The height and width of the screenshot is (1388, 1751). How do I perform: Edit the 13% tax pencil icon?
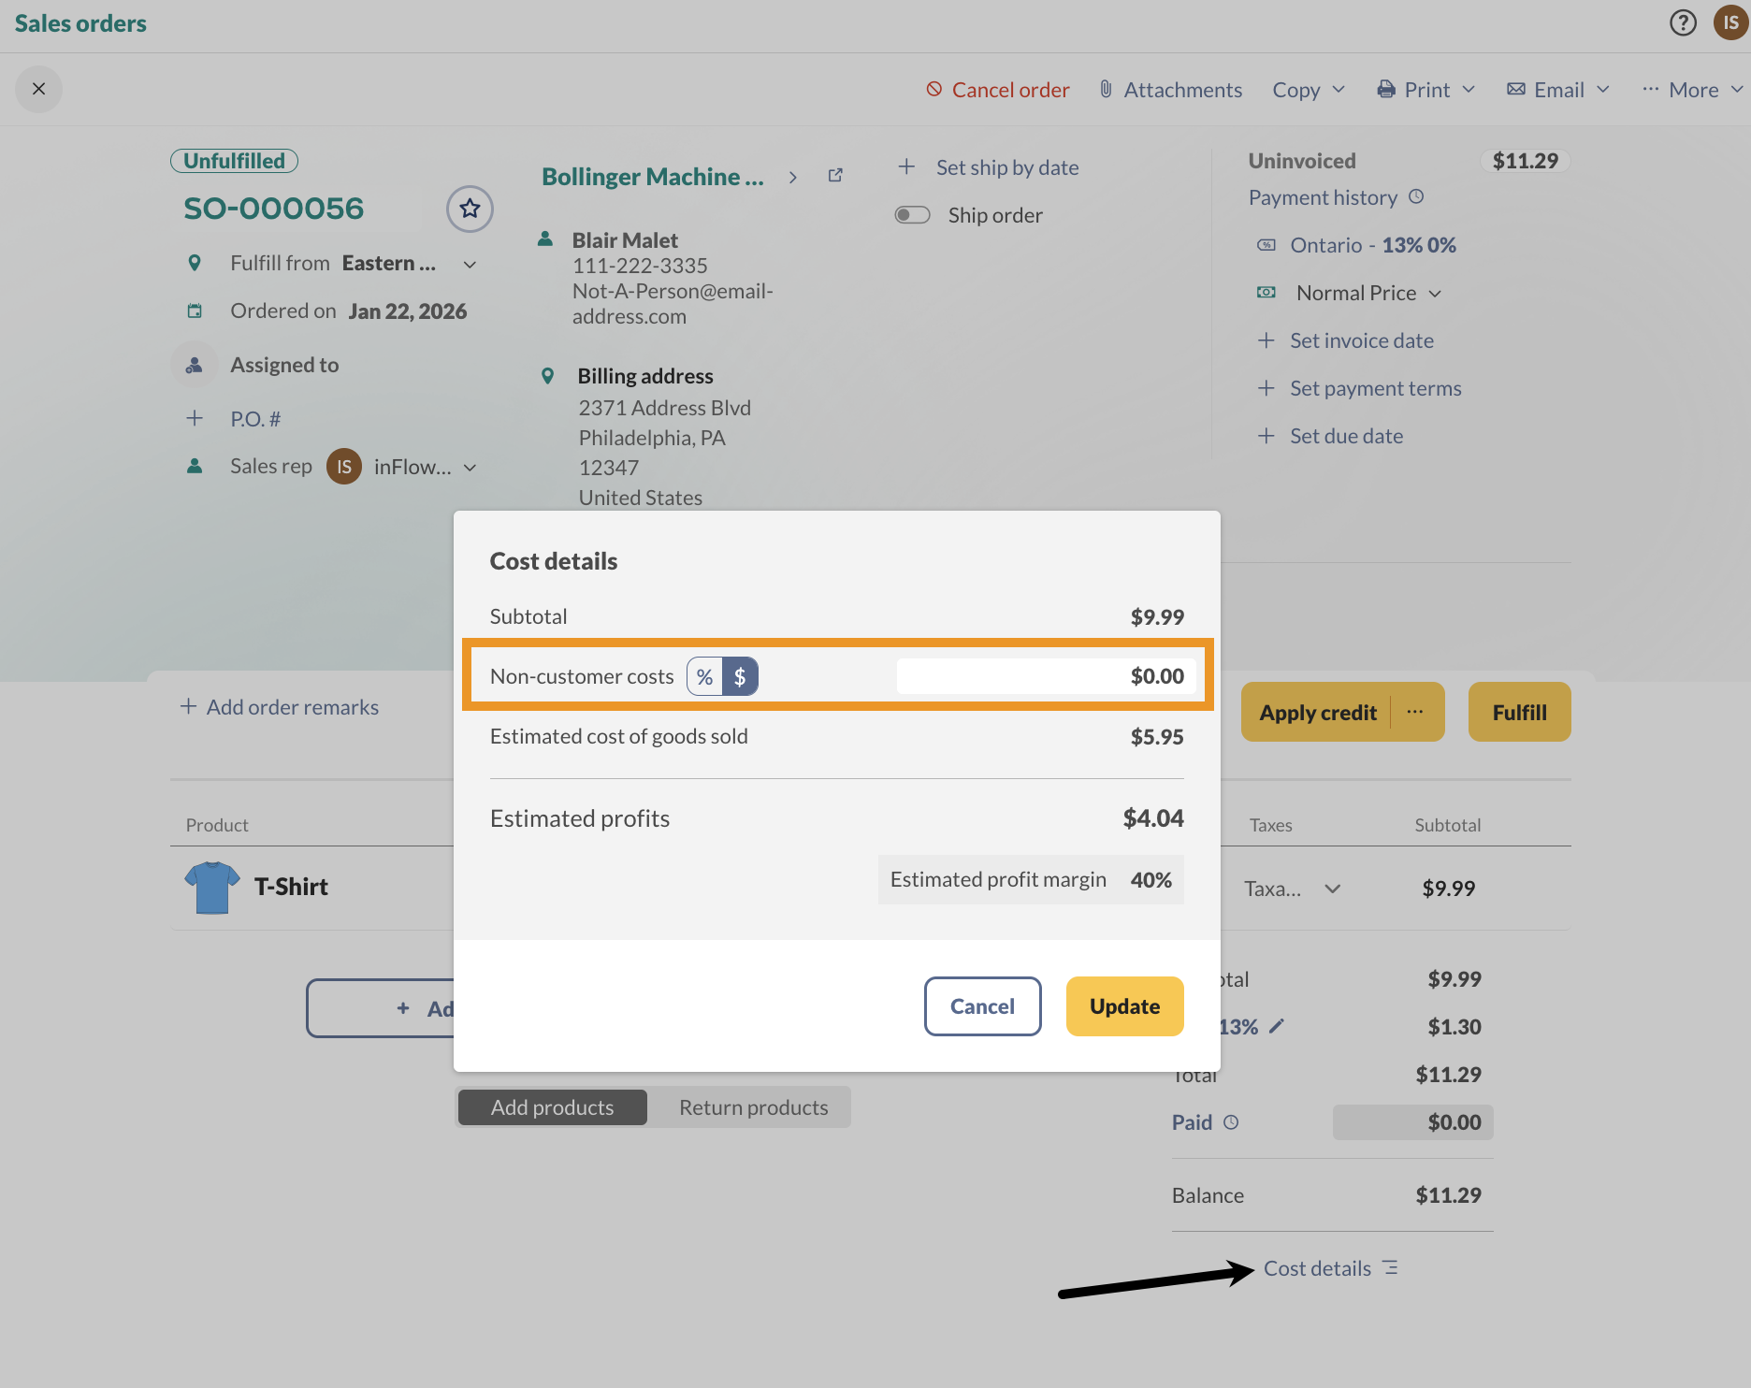pos(1277,1027)
